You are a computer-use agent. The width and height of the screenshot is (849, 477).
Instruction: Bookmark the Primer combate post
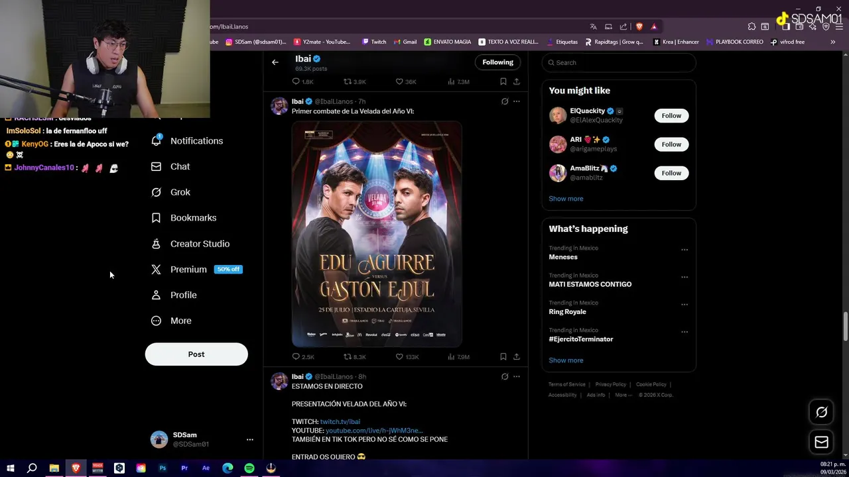click(503, 357)
